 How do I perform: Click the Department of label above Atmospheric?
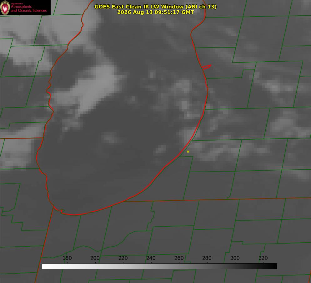tap(17, 4)
